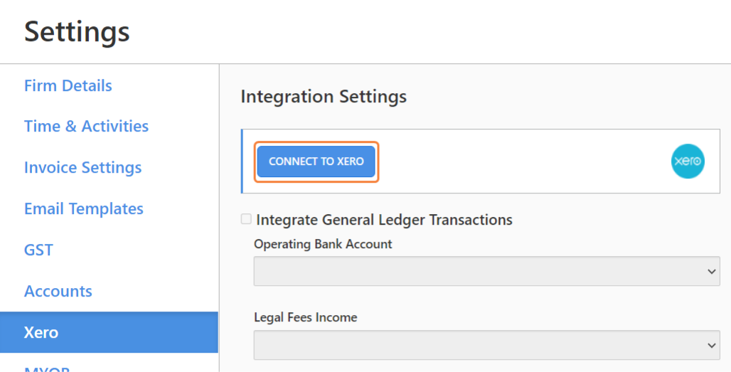The image size is (731, 372).
Task: Open the Operating Bank Account dropdown
Action: pyautogui.click(x=486, y=271)
